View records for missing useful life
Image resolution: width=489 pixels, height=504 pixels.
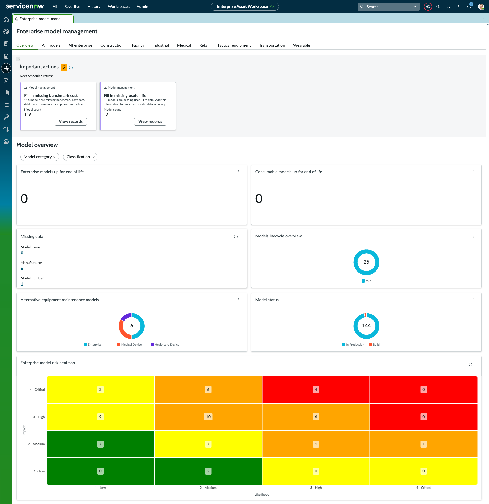pyautogui.click(x=150, y=122)
